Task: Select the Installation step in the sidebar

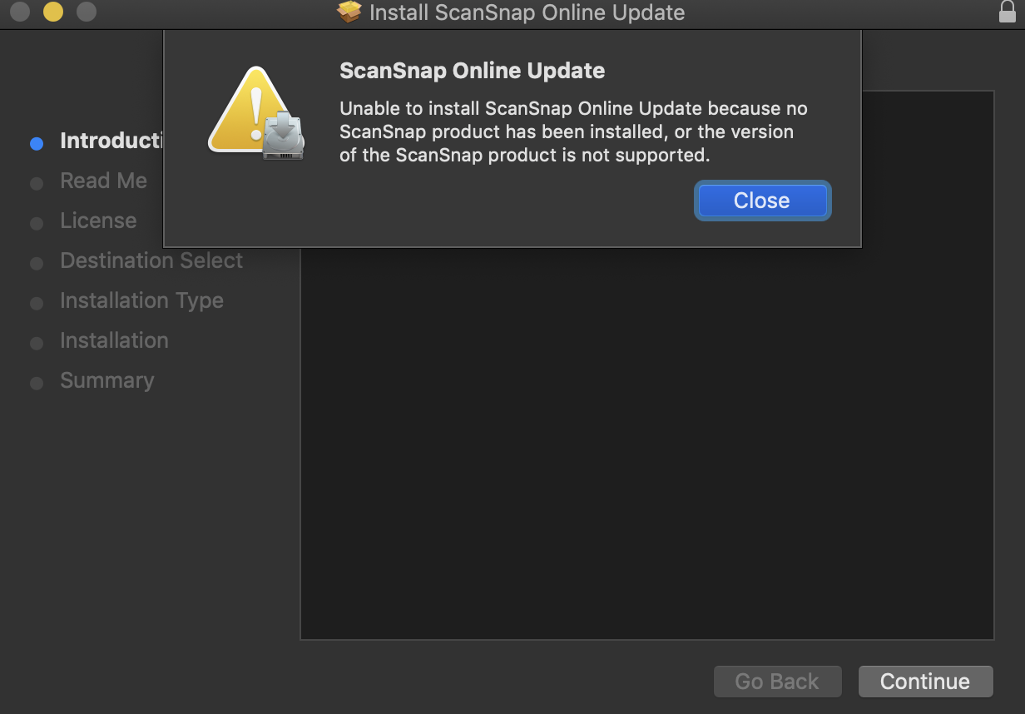Action: coord(114,340)
